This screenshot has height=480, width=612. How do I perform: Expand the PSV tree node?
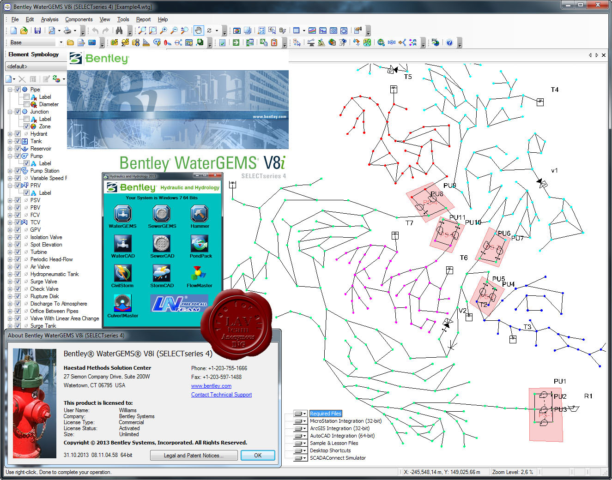point(10,200)
